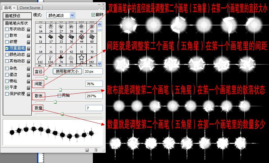
Task: Click the lock icon beside 形状动态
Action: [28, 29]
